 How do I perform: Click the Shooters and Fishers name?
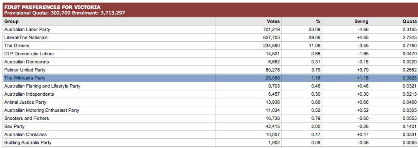[26, 118]
